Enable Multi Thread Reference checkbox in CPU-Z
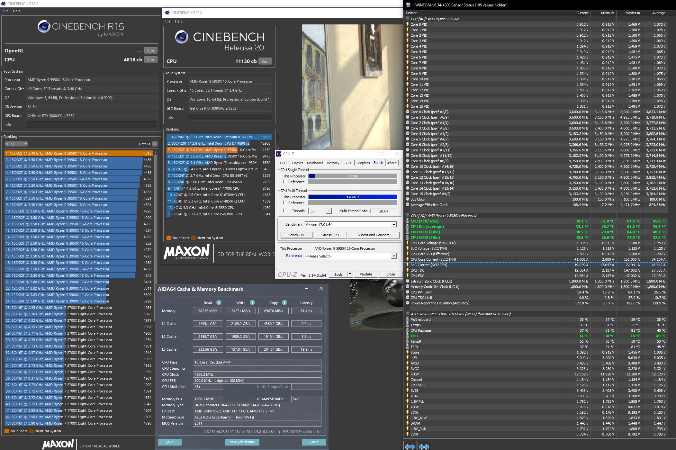This screenshot has width=676, height=450. [285, 203]
